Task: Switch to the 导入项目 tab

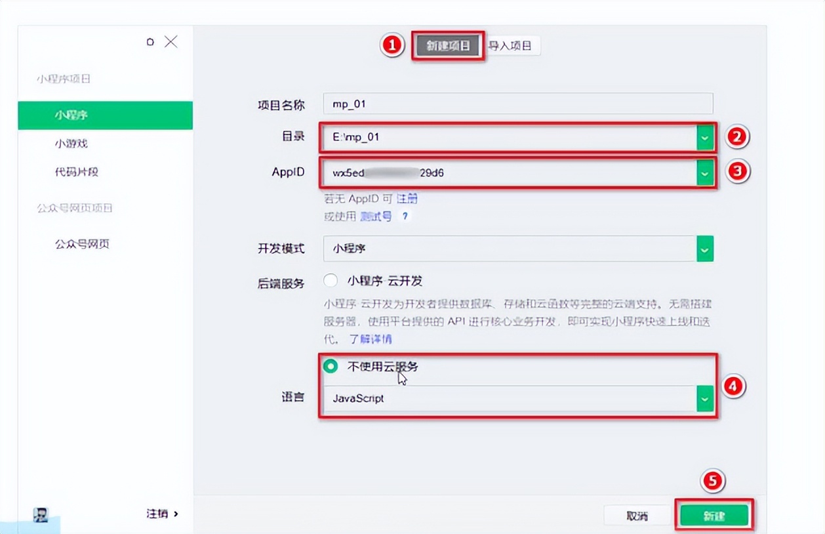Action: pos(512,45)
